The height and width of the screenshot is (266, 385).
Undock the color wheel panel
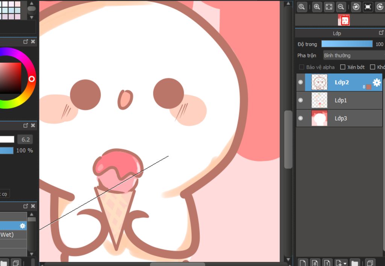pos(26,42)
